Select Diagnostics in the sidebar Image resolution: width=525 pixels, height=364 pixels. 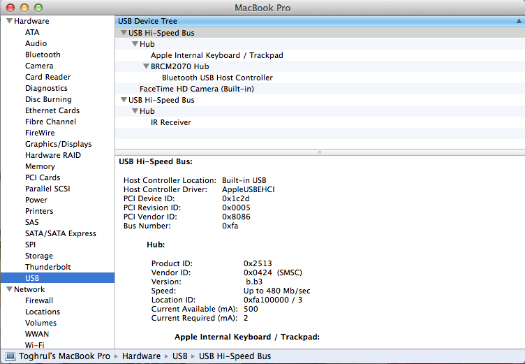click(46, 88)
